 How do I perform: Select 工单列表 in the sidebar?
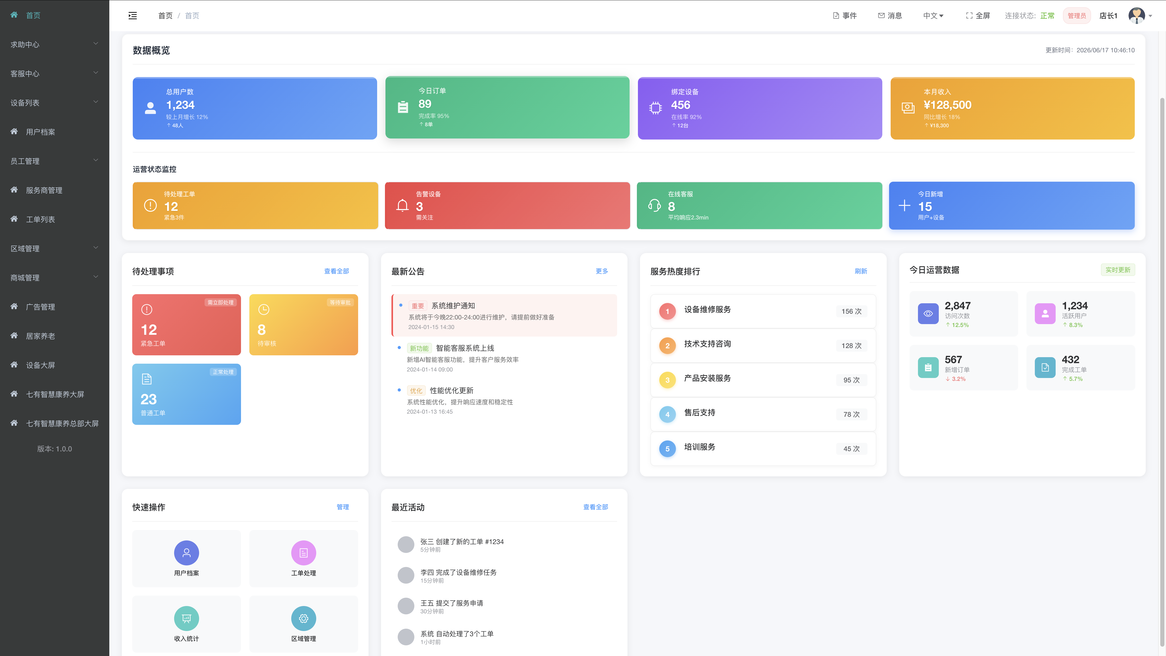tap(54, 219)
